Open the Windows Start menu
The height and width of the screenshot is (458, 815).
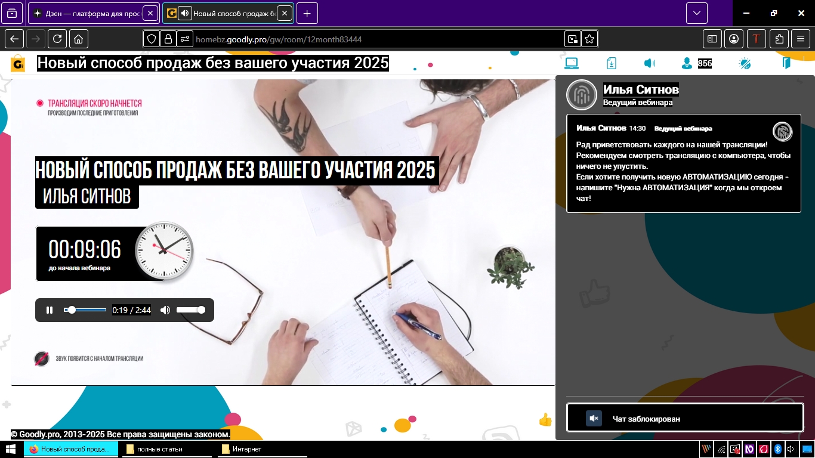pyautogui.click(x=10, y=449)
